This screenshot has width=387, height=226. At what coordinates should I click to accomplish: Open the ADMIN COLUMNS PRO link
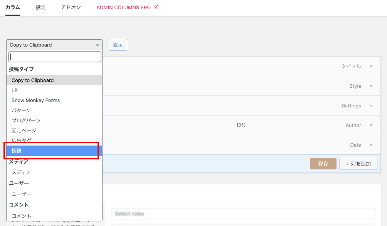click(x=123, y=7)
